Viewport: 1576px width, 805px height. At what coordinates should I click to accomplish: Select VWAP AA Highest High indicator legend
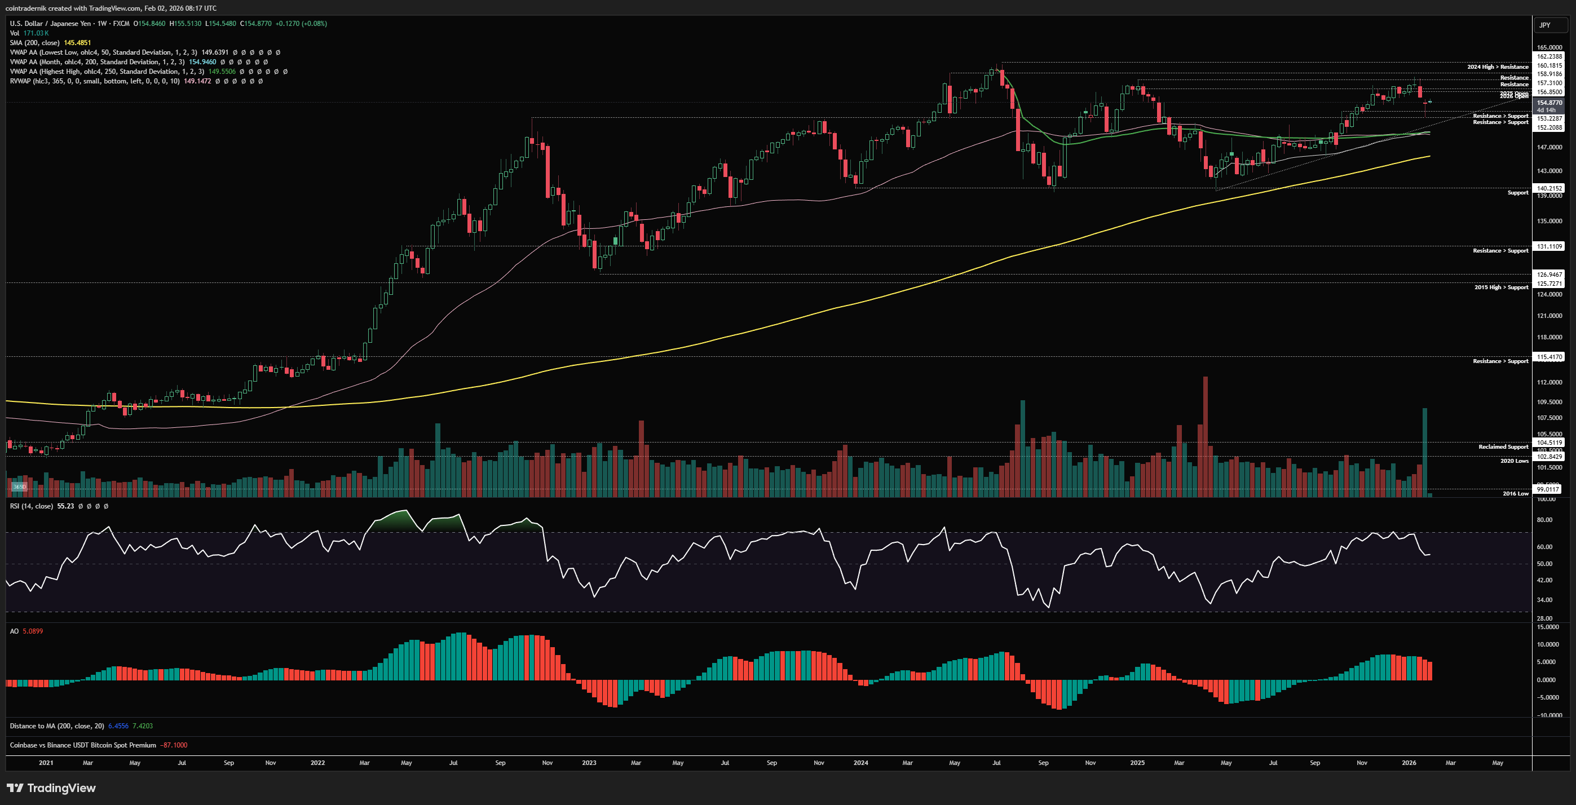click(107, 72)
